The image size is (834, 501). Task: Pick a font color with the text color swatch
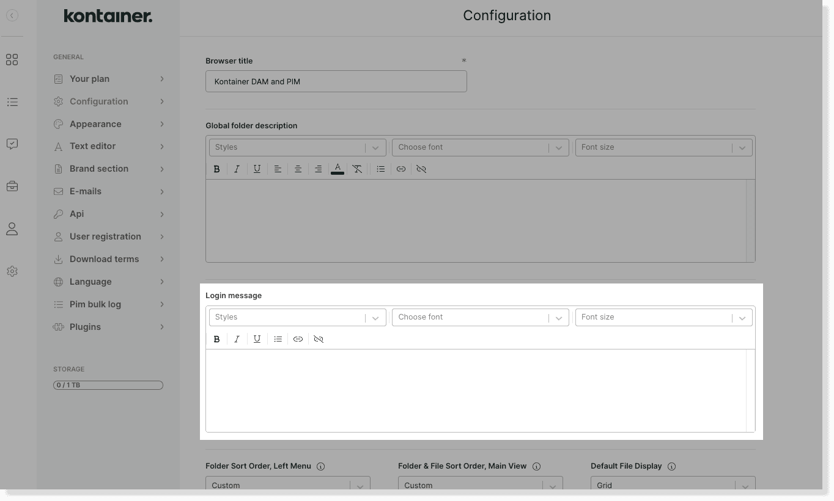(x=338, y=169)
